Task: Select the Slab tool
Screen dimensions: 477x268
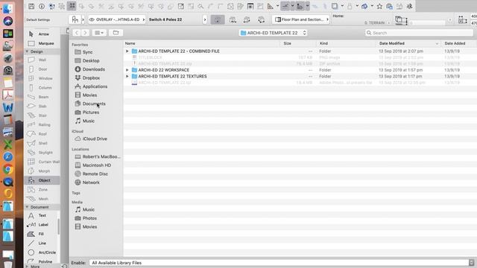Action: click(42, 106)
